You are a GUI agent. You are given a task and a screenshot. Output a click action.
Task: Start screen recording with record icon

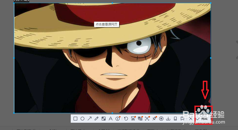click(161, 119)
